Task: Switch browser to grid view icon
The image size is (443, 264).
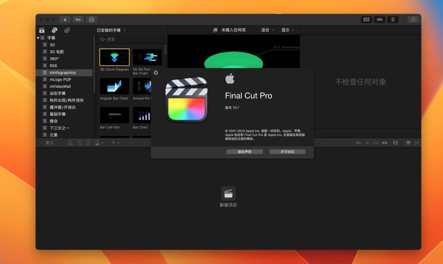Action: [x=366, y=19]
